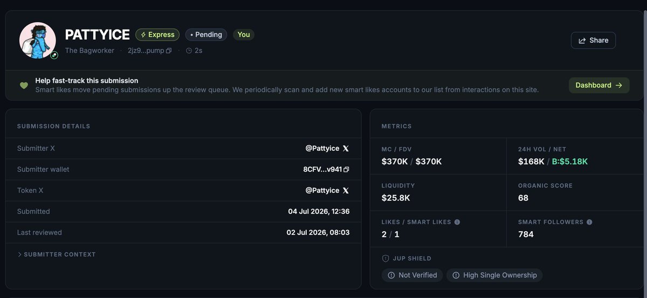
Task: Copy the token address 2jz9...pump
Action: point(169,51)
